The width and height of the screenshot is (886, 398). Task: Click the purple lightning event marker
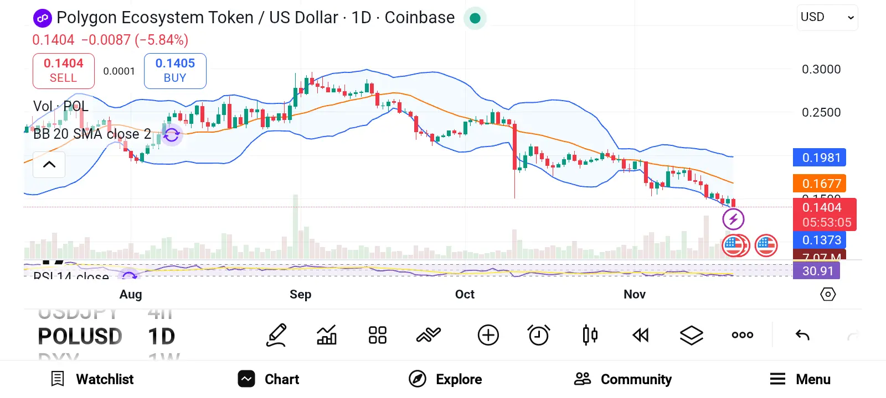coord(733,219)
